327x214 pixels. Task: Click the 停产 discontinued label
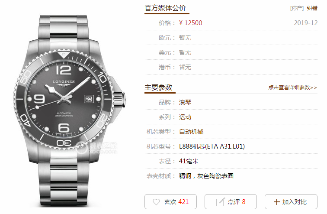click(x=297, y=8)
